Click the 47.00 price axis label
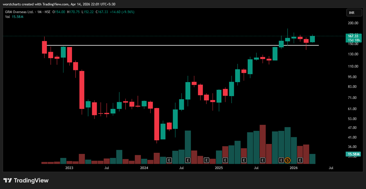The width and height of the screenshot is (366, 189). (353, 128)
